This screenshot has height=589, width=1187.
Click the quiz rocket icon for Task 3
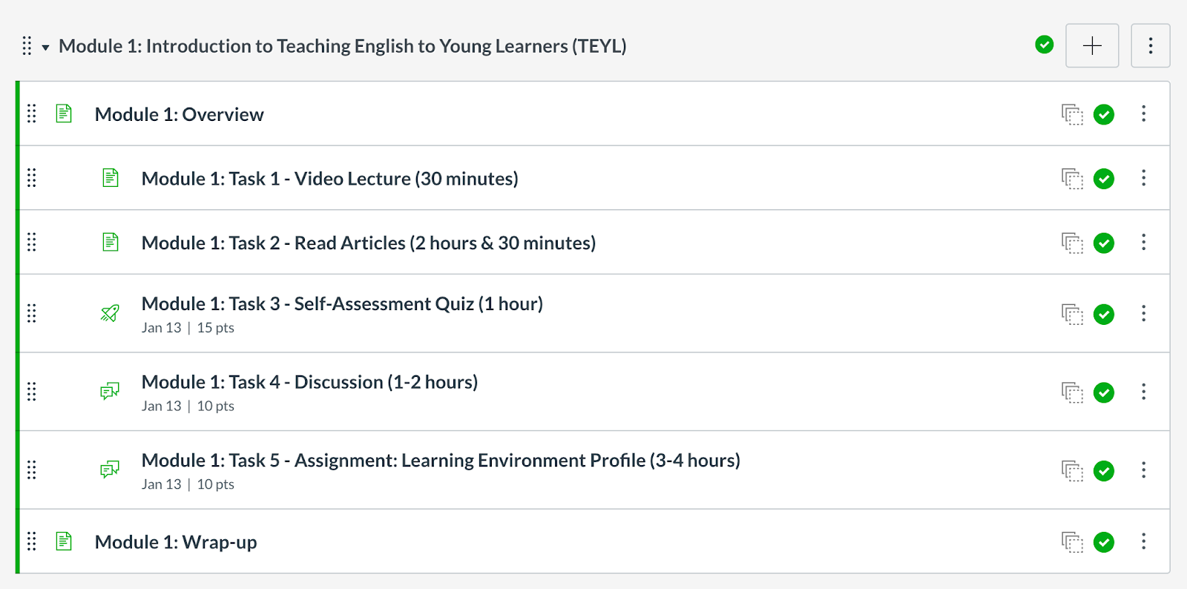click(110, 313)
